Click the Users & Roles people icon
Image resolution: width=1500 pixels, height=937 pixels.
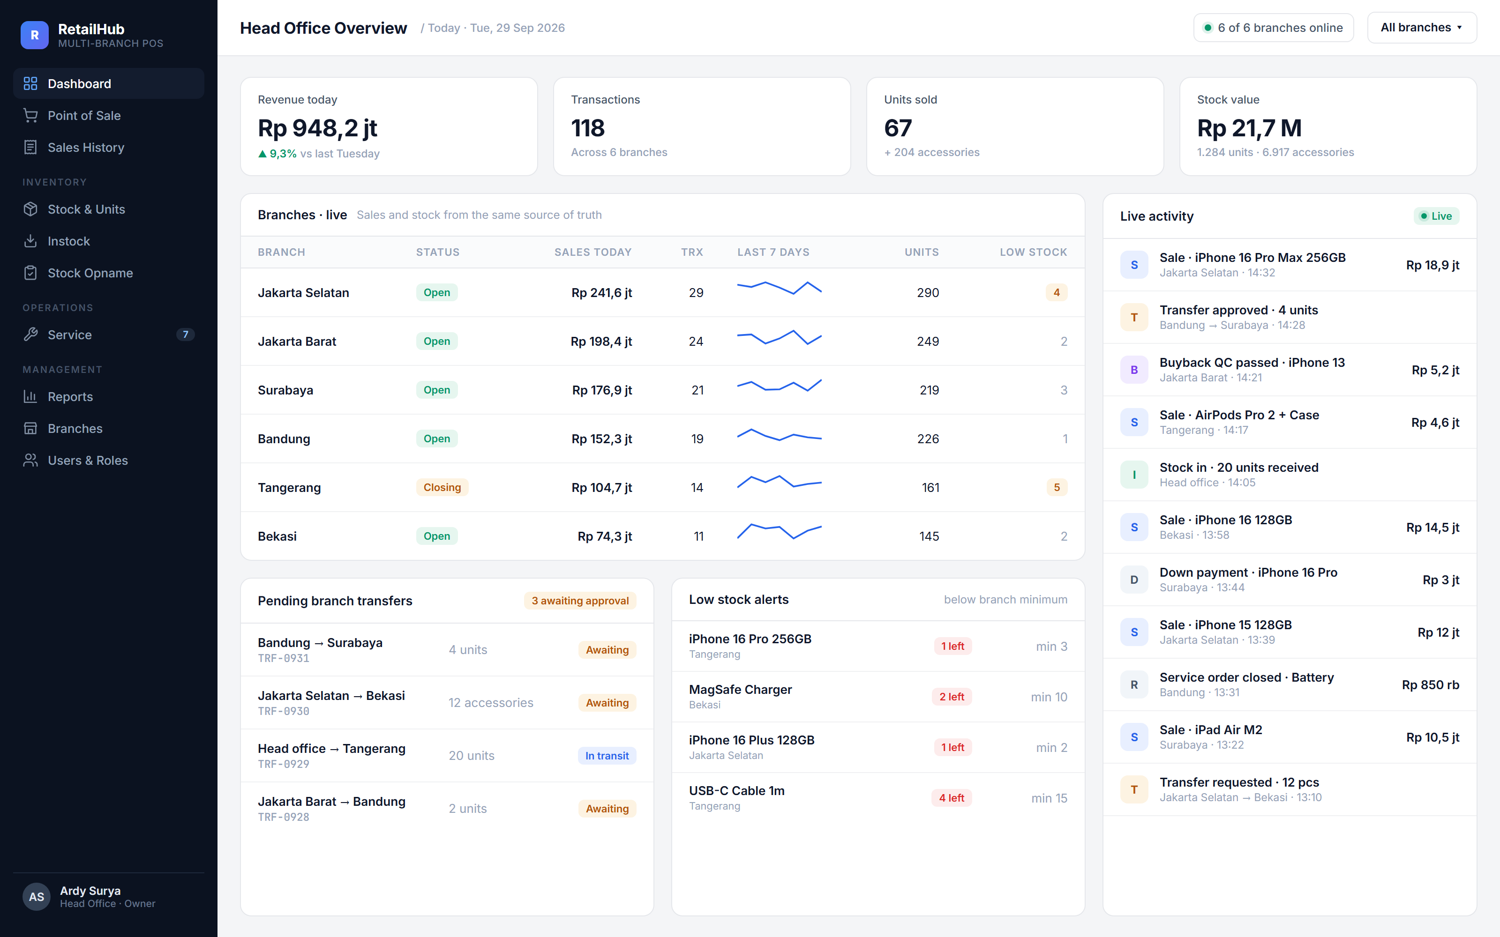[30, 461]
